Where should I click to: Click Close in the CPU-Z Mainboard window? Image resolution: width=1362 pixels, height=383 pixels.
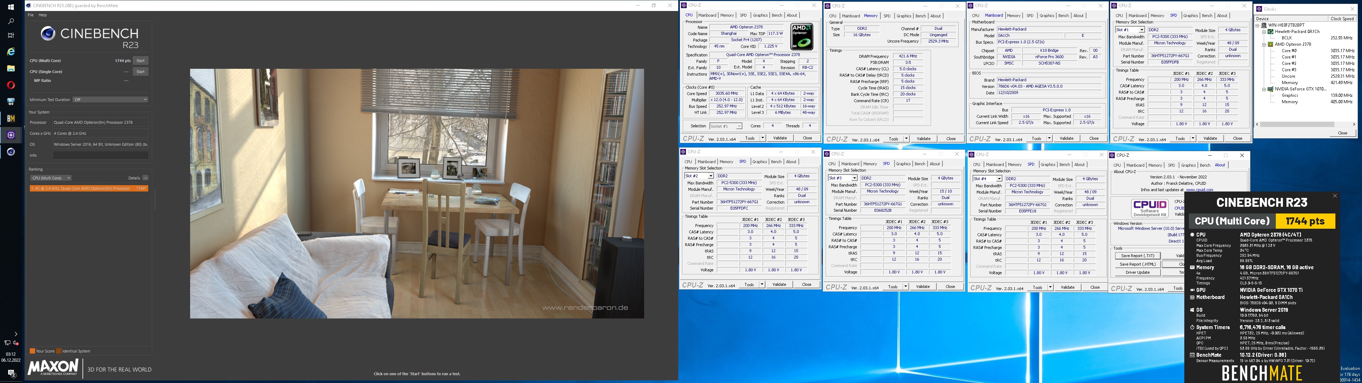coord(1094,139)
